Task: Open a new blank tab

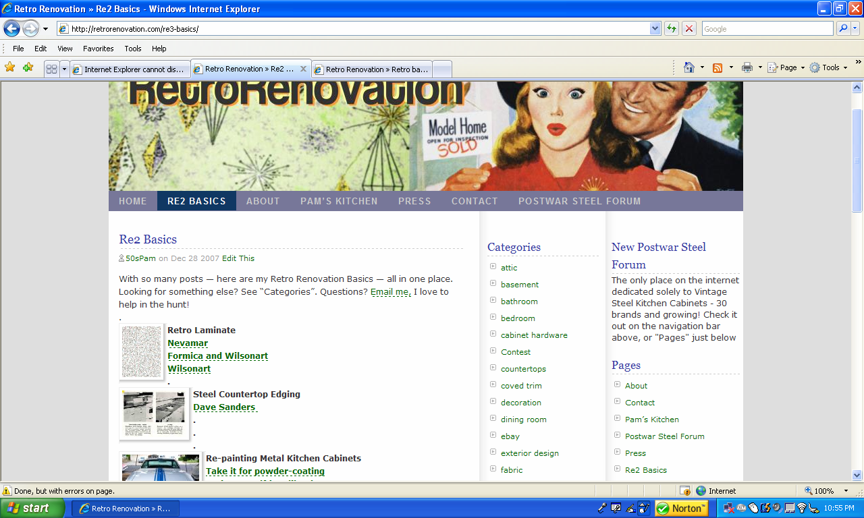Action: (441, 69)
